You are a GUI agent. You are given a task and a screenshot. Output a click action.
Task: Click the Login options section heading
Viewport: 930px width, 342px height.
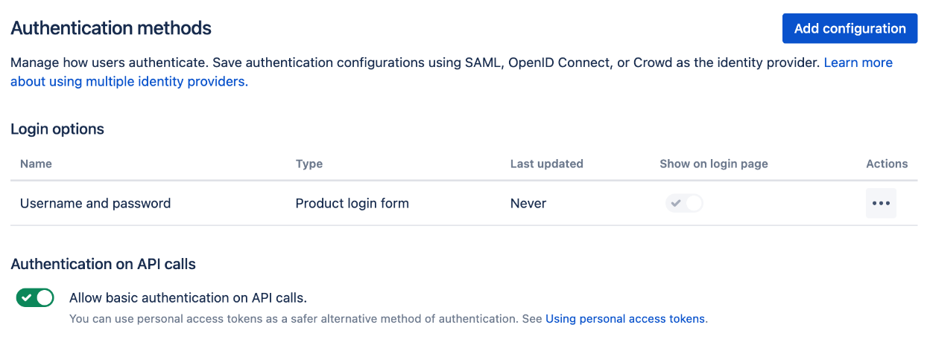[x=57, y=129]
